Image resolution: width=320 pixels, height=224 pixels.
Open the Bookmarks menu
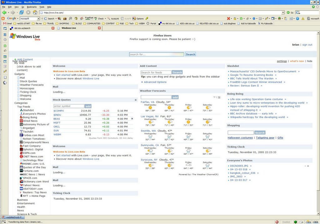point(32,7)
